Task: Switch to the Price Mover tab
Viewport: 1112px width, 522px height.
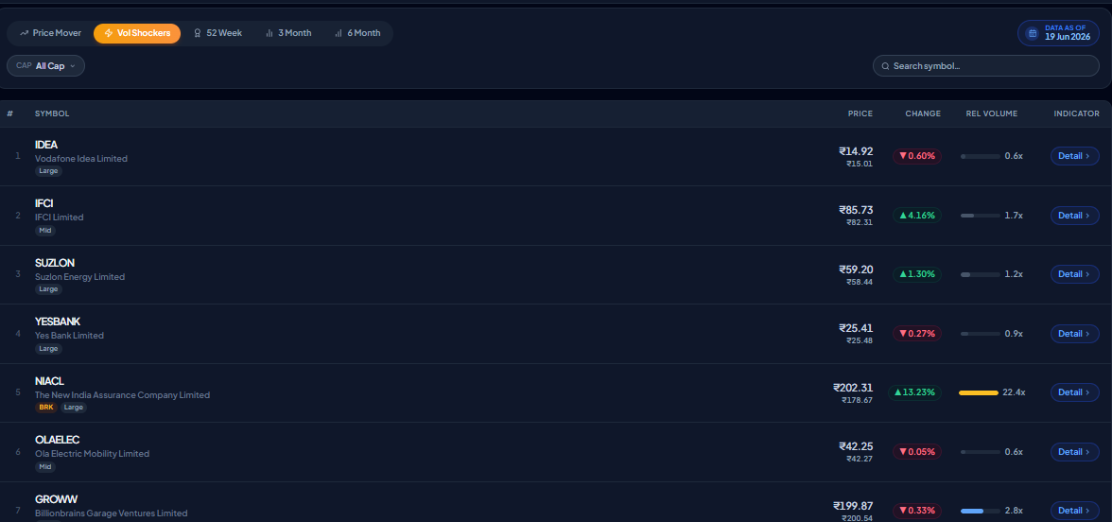Action: point(50,33)
